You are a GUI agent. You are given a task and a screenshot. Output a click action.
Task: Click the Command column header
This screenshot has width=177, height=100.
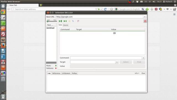click(x=67, y=29)
